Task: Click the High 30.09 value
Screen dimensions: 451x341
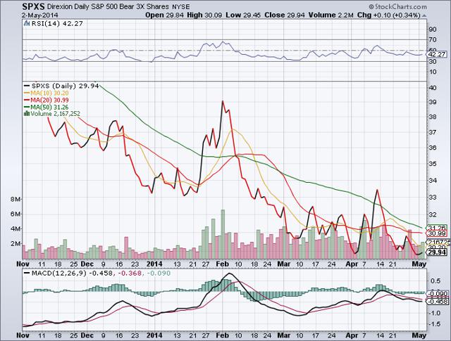Action: click(x=204, y=15)
